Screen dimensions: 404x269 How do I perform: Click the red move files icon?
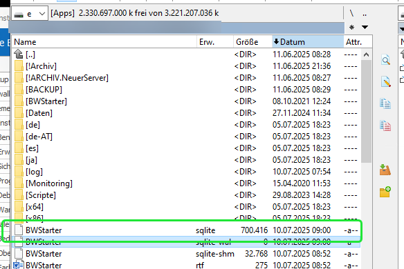click(x=385, y=126)
